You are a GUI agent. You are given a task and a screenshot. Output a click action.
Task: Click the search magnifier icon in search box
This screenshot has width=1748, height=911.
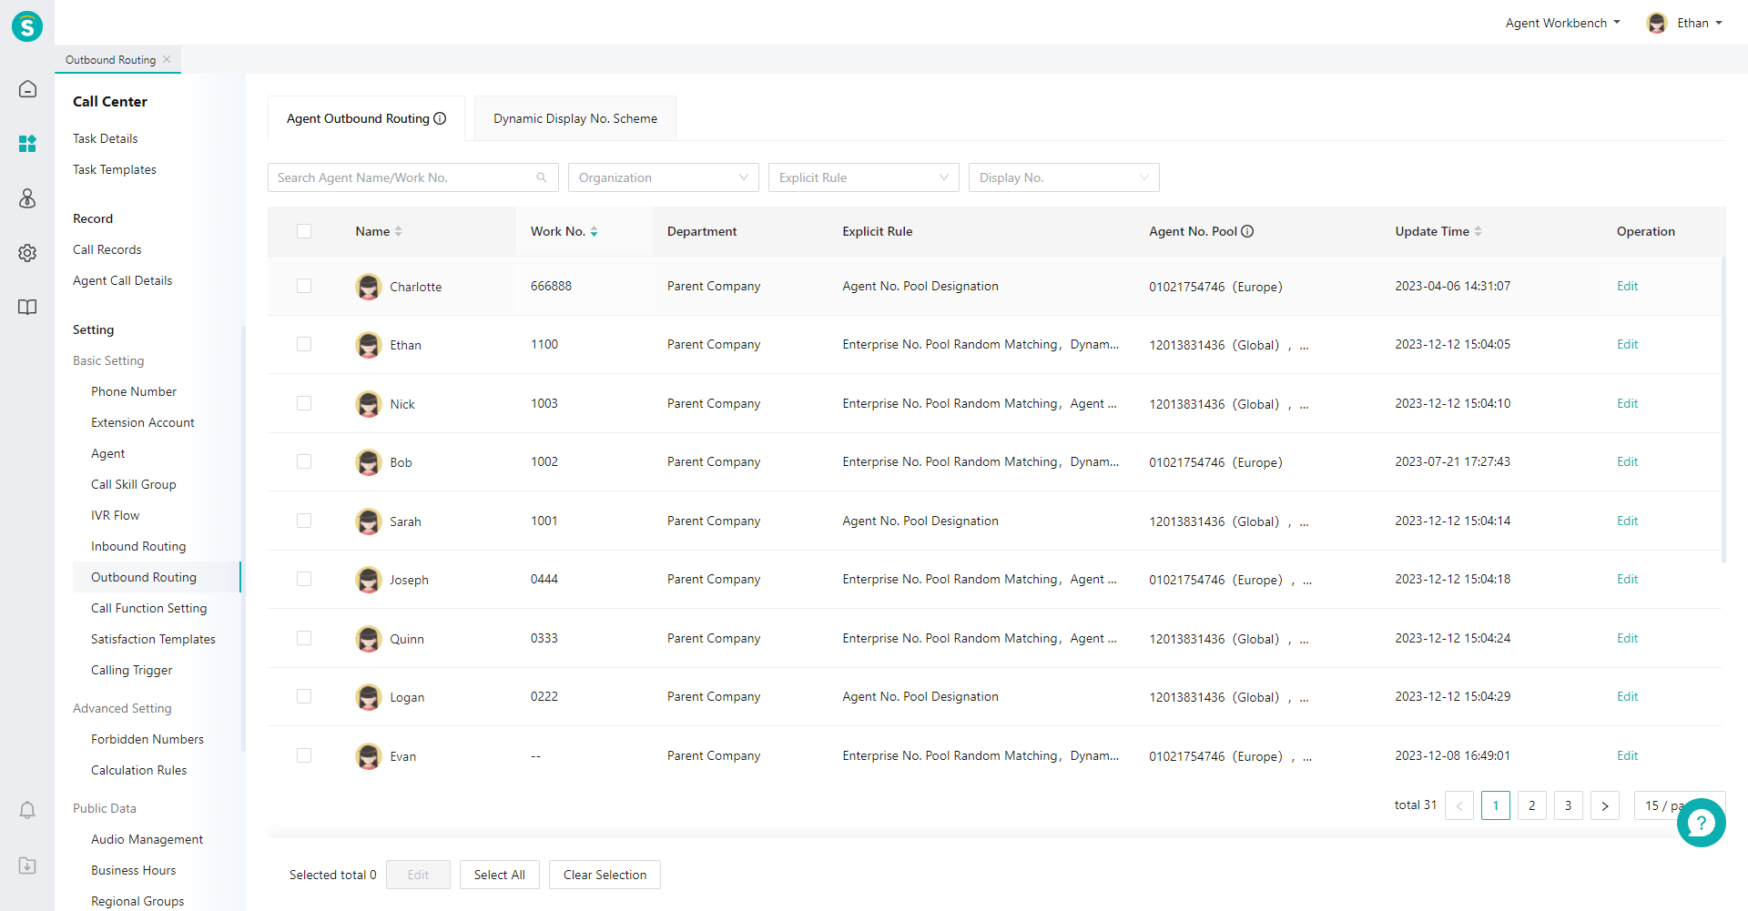(542, 177)
